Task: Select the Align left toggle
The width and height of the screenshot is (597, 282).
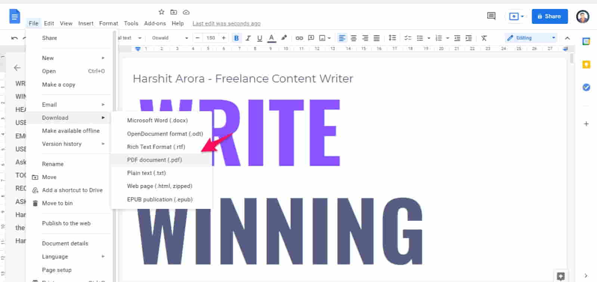Action: click(342, 38)
